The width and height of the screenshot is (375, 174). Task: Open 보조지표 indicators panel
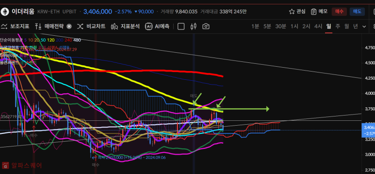tap(15, 26)
